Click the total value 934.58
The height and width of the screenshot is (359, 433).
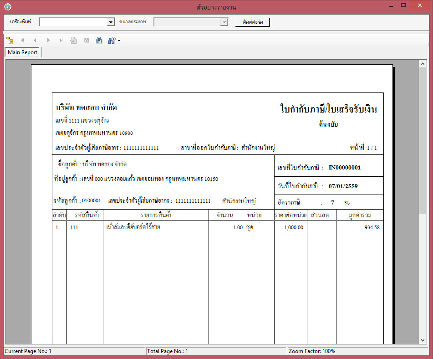(372, 227)
